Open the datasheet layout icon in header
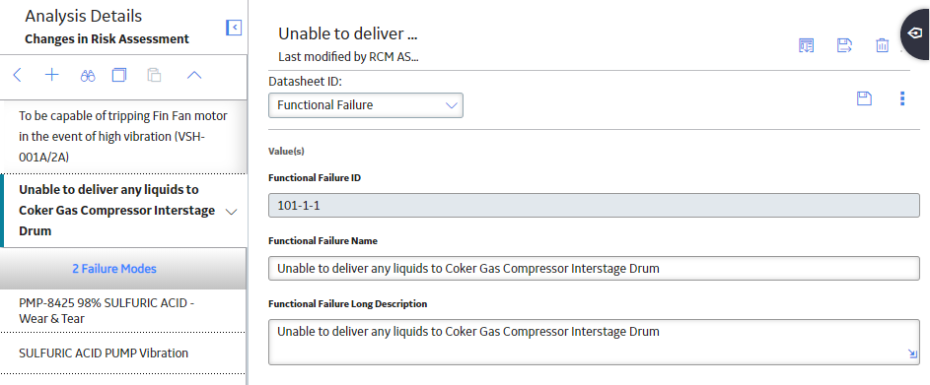Image resolution: width=930 pixels, height=385 pixels. coord(806,45)
